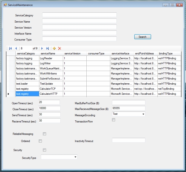Toggle the ReliableMessaging checkbox

click(x=44, y=134)
